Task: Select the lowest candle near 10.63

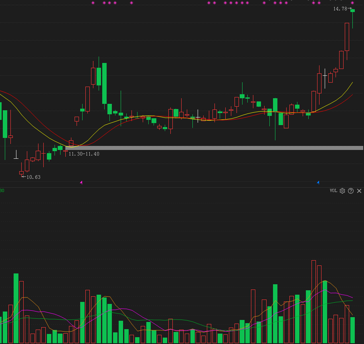Action: (21, 170)
